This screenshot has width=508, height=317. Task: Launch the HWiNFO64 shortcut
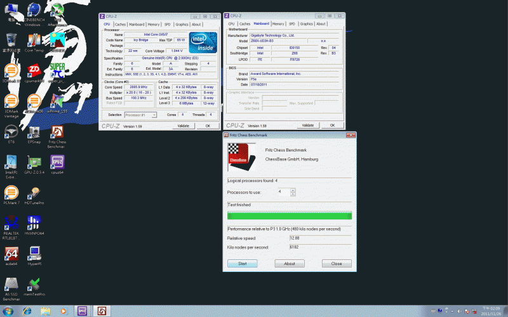34,226
